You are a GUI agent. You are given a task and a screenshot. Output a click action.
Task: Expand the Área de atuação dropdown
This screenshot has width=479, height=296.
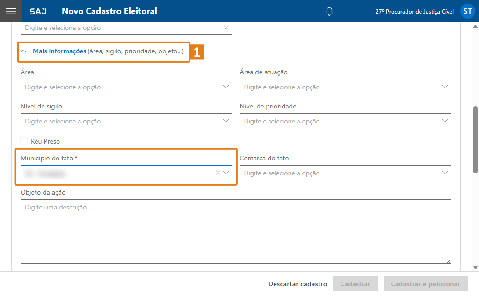[345, 87]
